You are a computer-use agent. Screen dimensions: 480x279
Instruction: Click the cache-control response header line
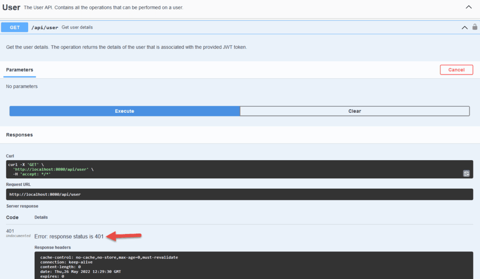109,257
